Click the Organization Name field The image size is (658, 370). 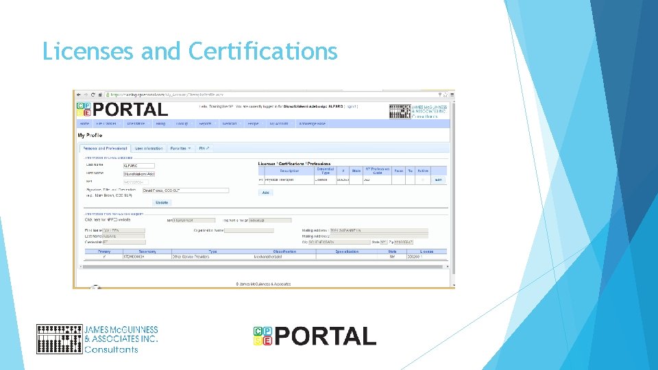click(249, 230)
